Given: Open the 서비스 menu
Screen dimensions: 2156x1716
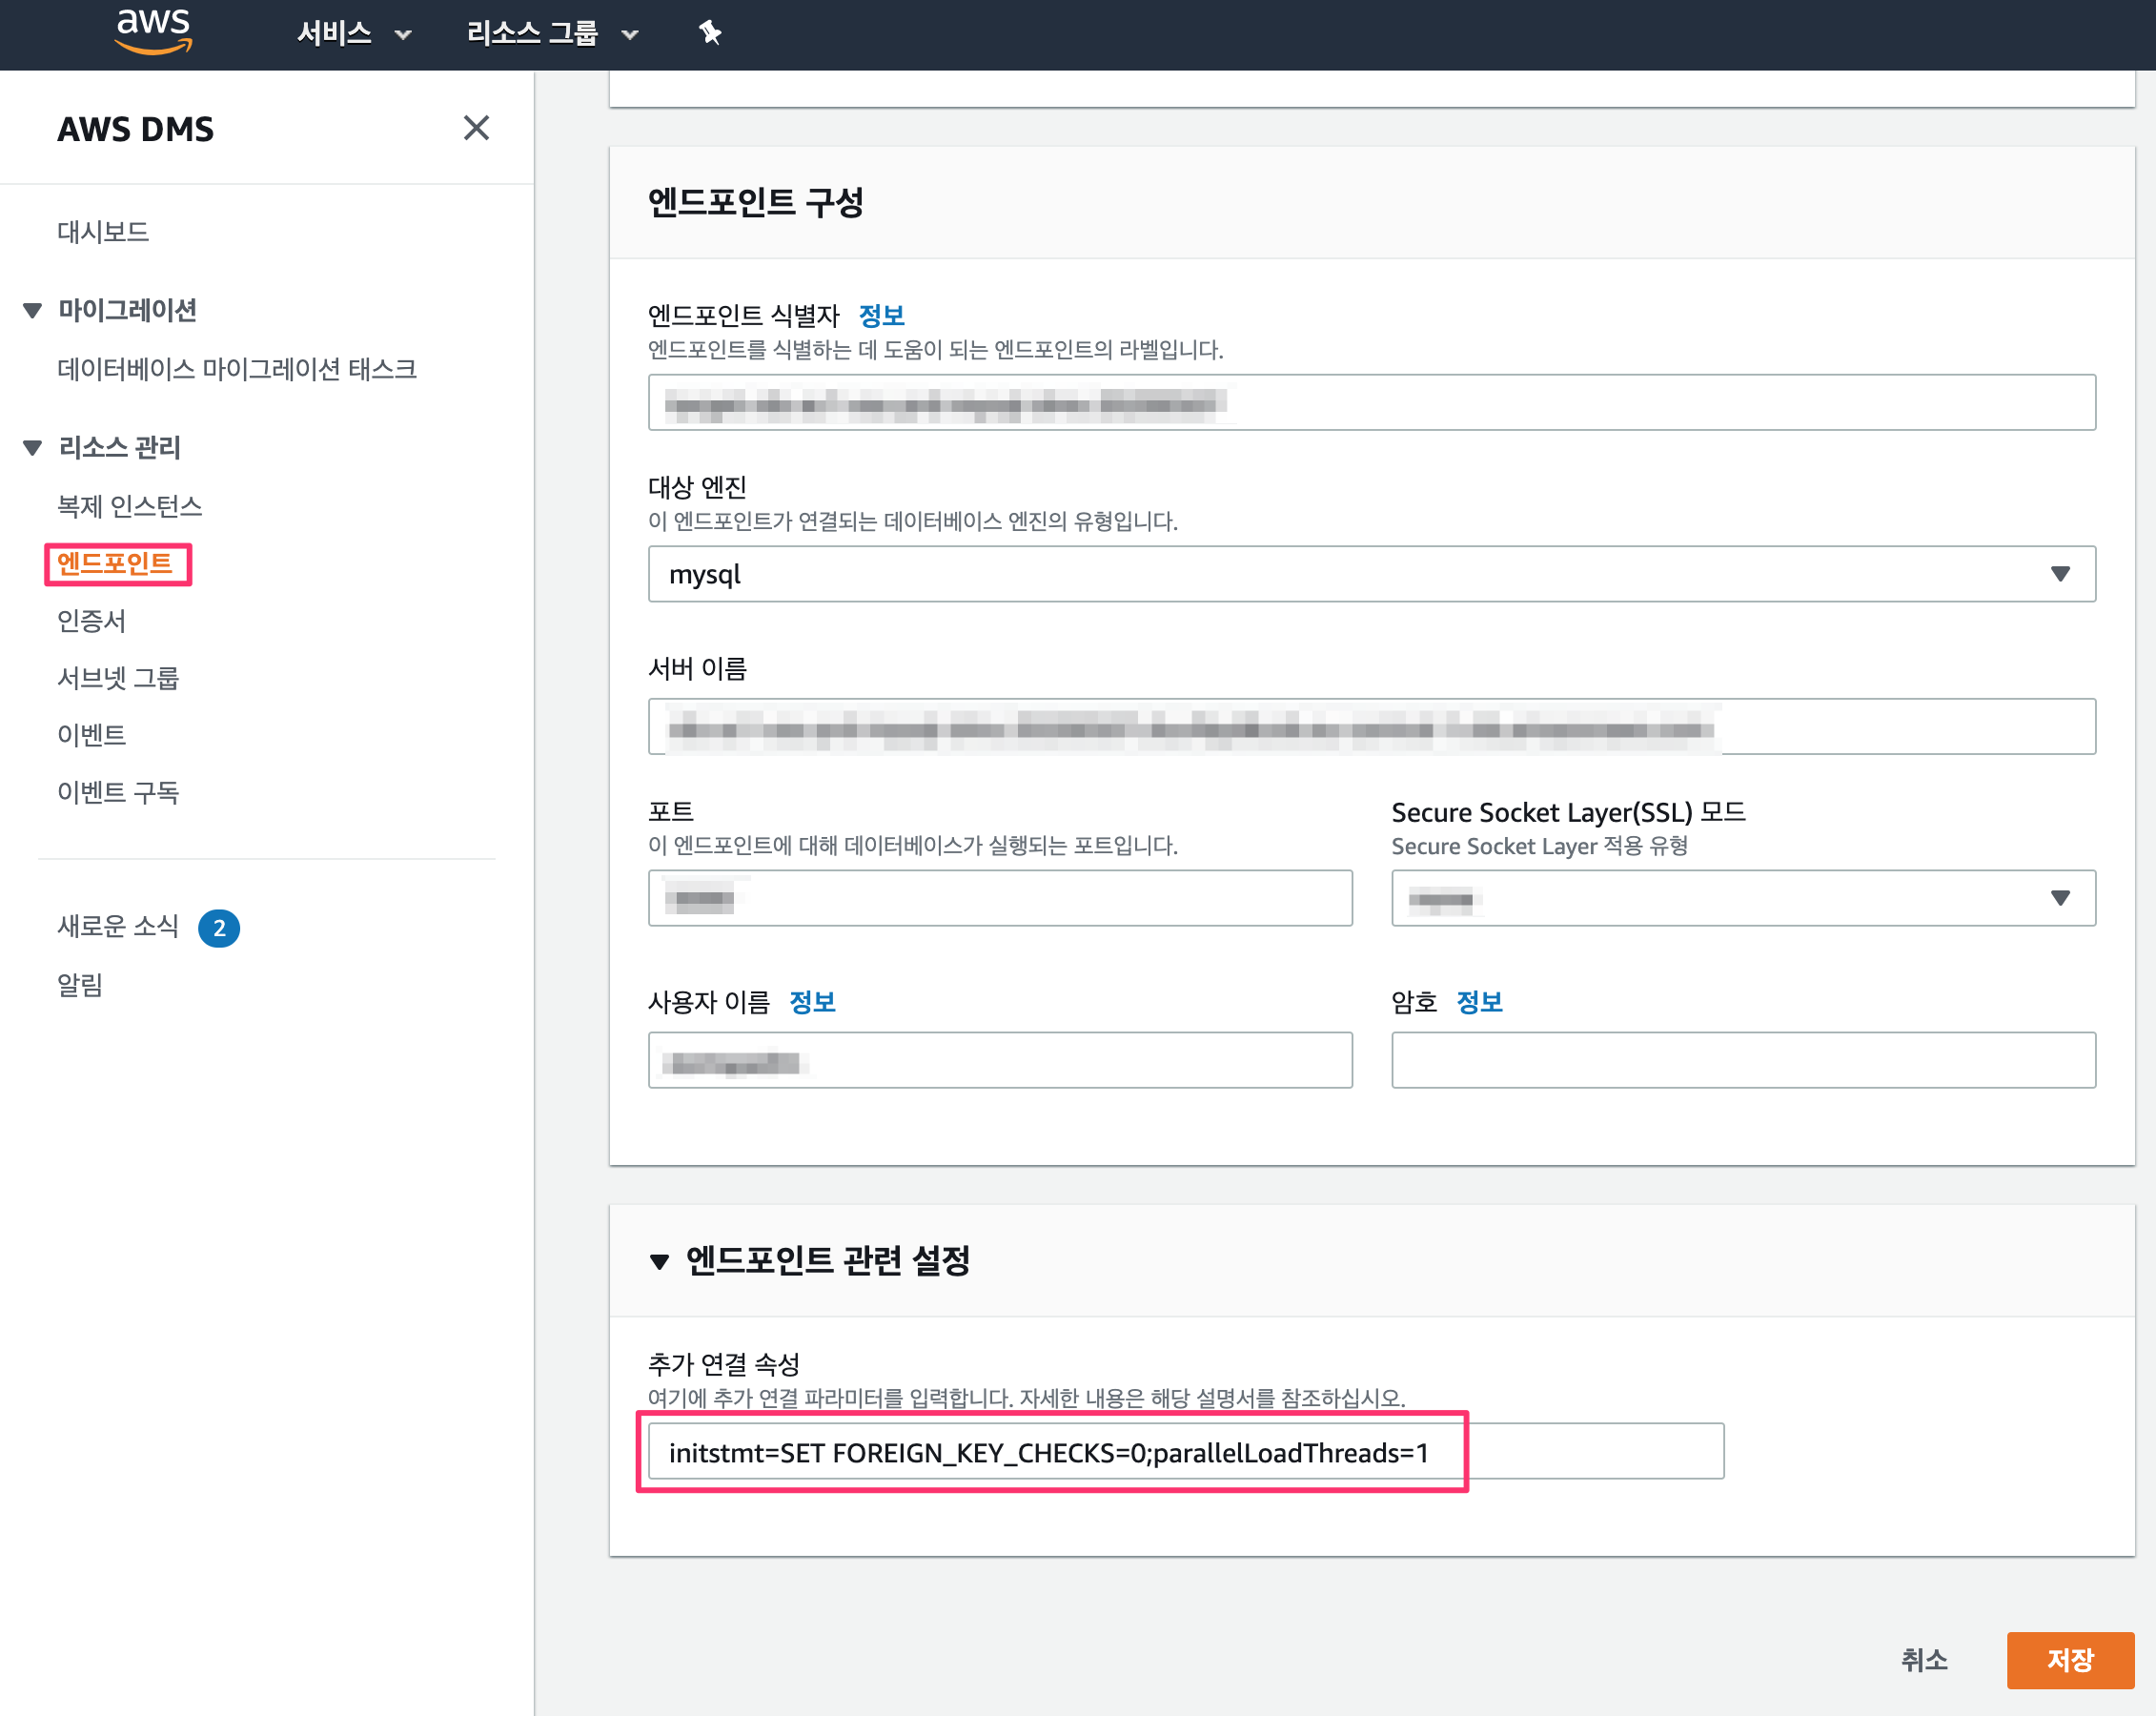Looking at the screenshot, I should click(354, 34).
